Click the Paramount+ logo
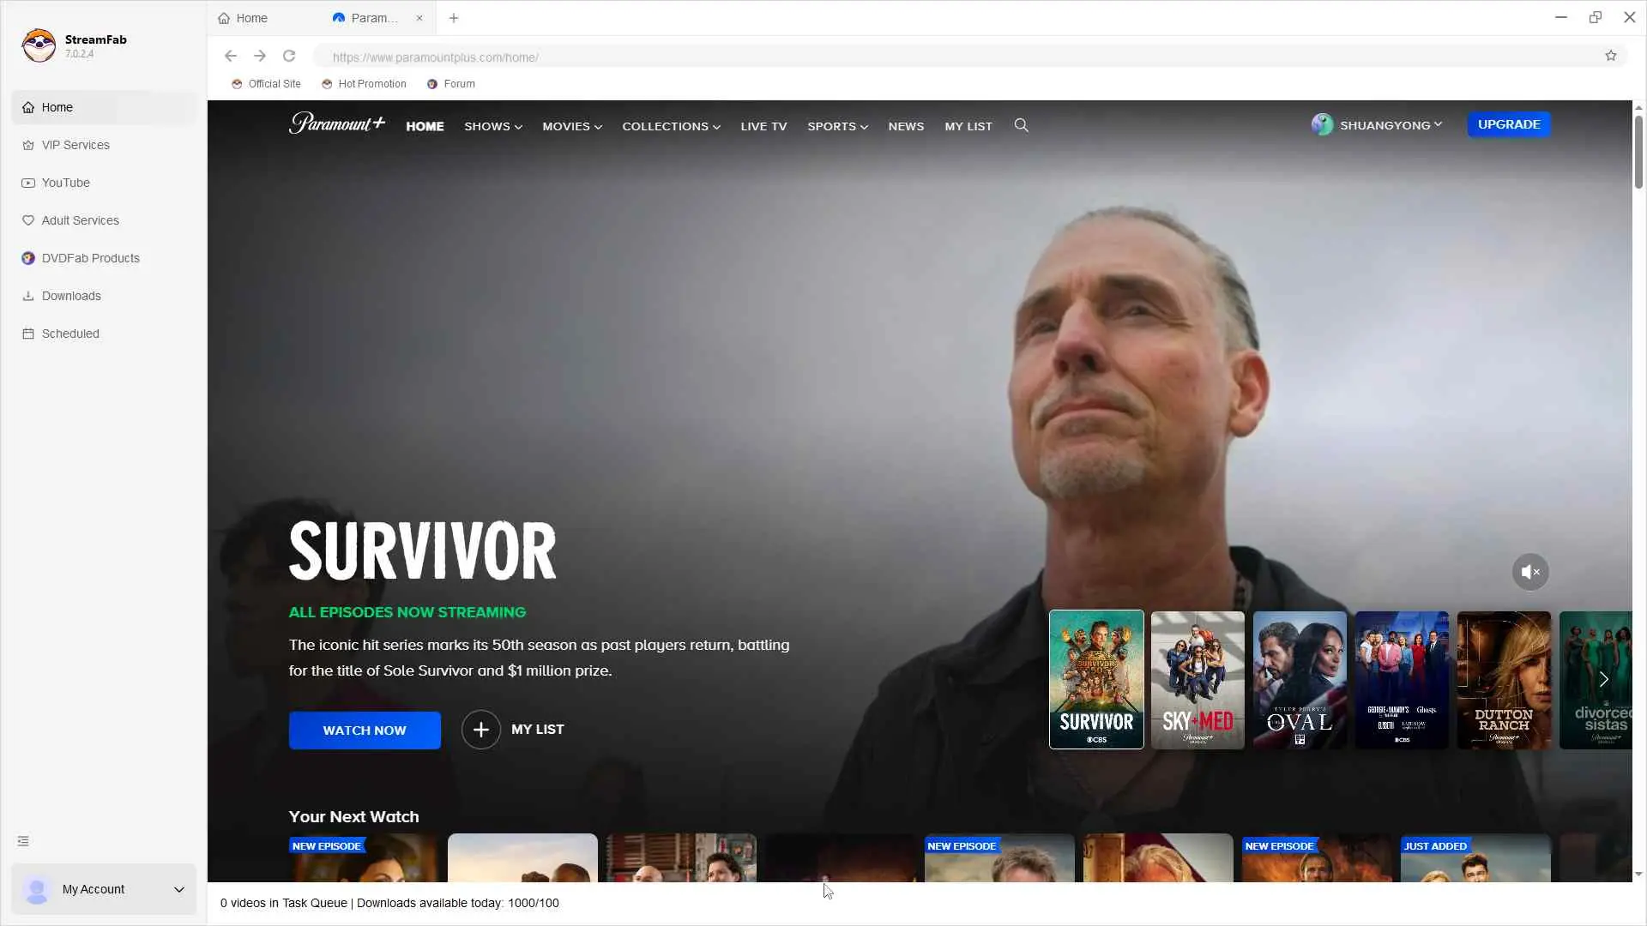1647x926 pixels. pyautogui.click(x=337, y=123)
